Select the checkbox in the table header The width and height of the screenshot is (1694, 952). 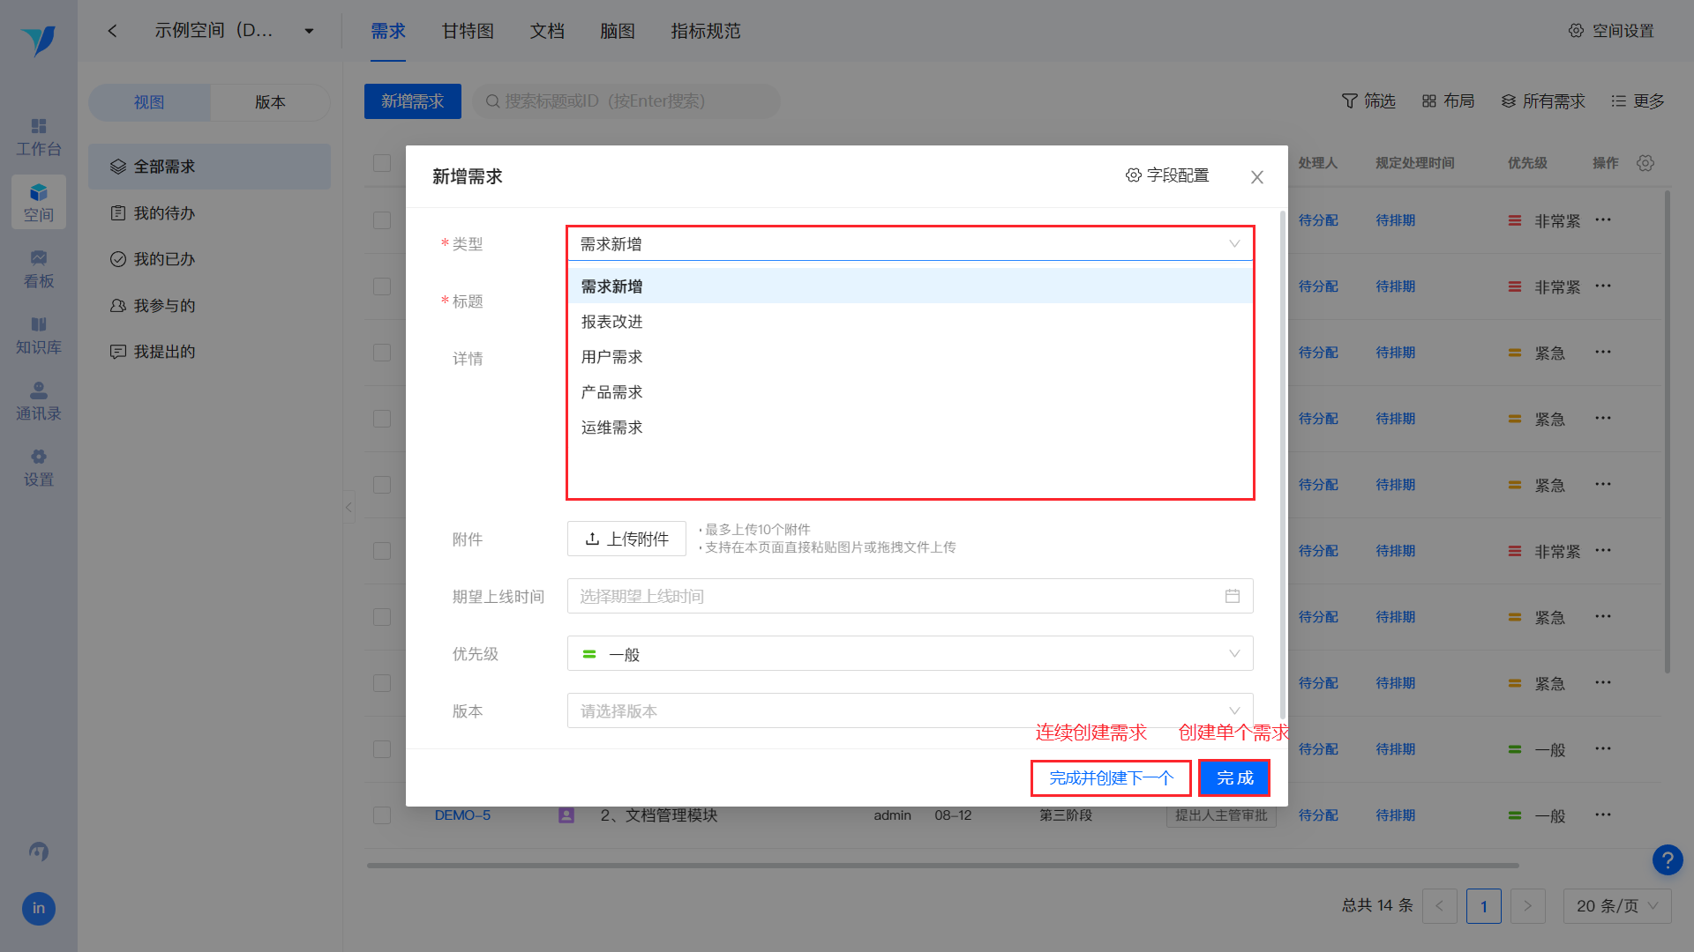tap(381, 162)
